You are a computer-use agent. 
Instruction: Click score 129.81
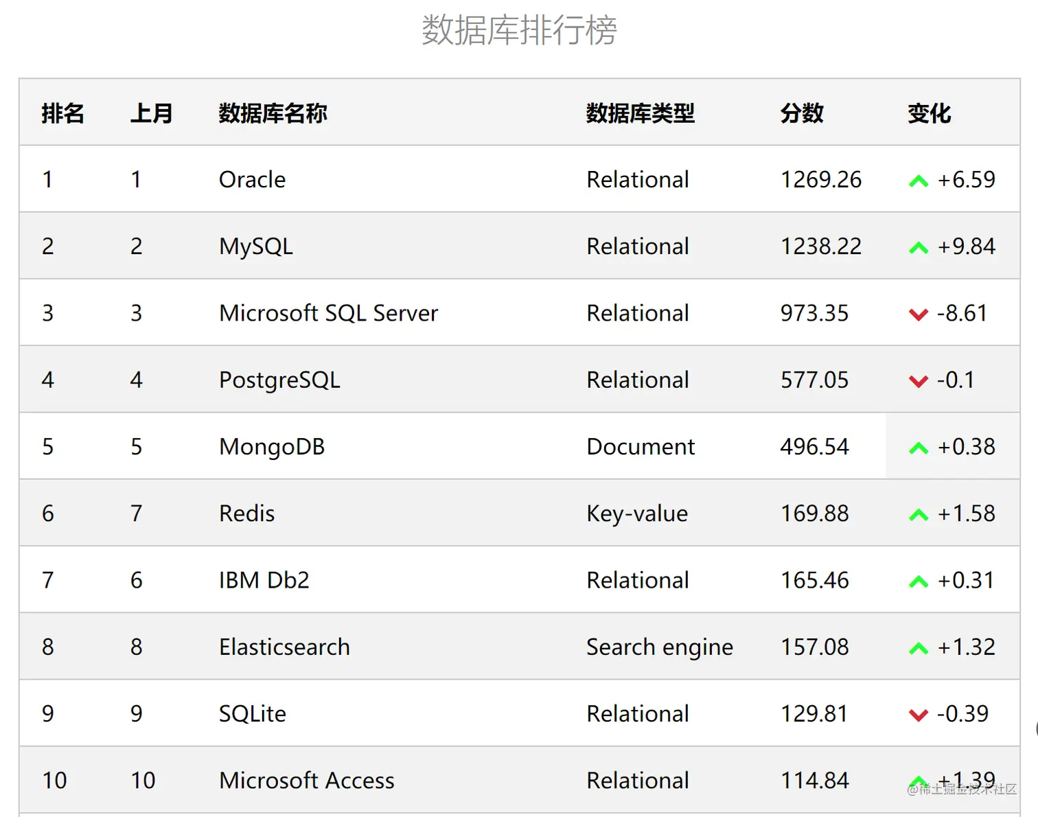(814, 714)
